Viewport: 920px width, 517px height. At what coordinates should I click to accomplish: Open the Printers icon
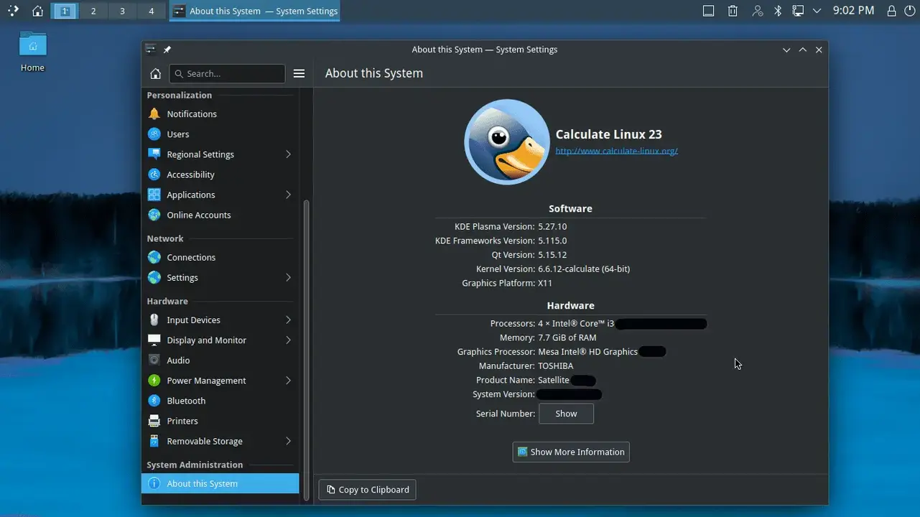pos(154,421)
